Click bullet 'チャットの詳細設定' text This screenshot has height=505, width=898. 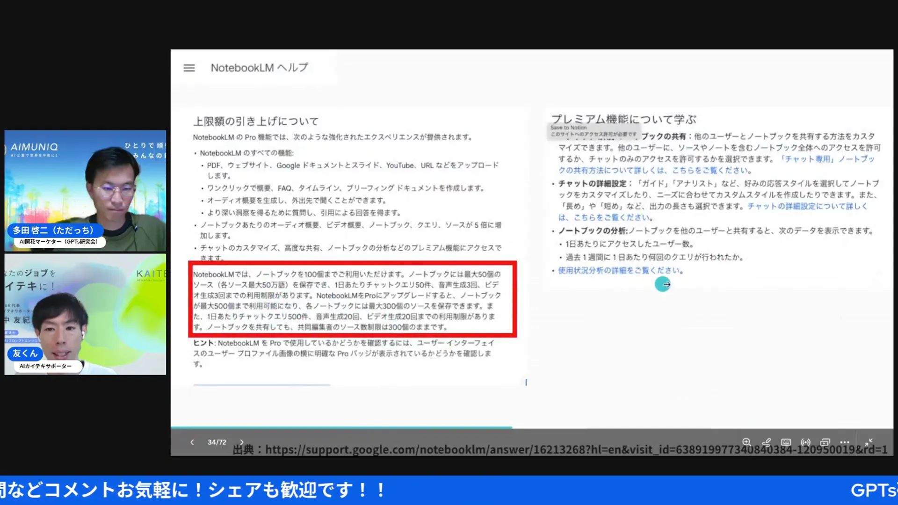[593, 183]
